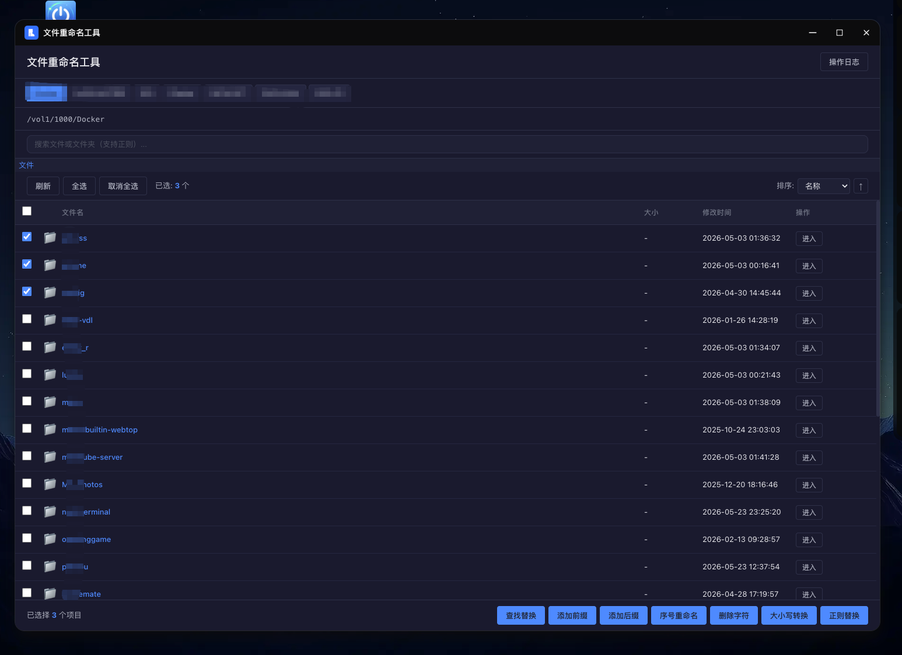
Task: Click the 文件名 column header
Action: (72, 212)
